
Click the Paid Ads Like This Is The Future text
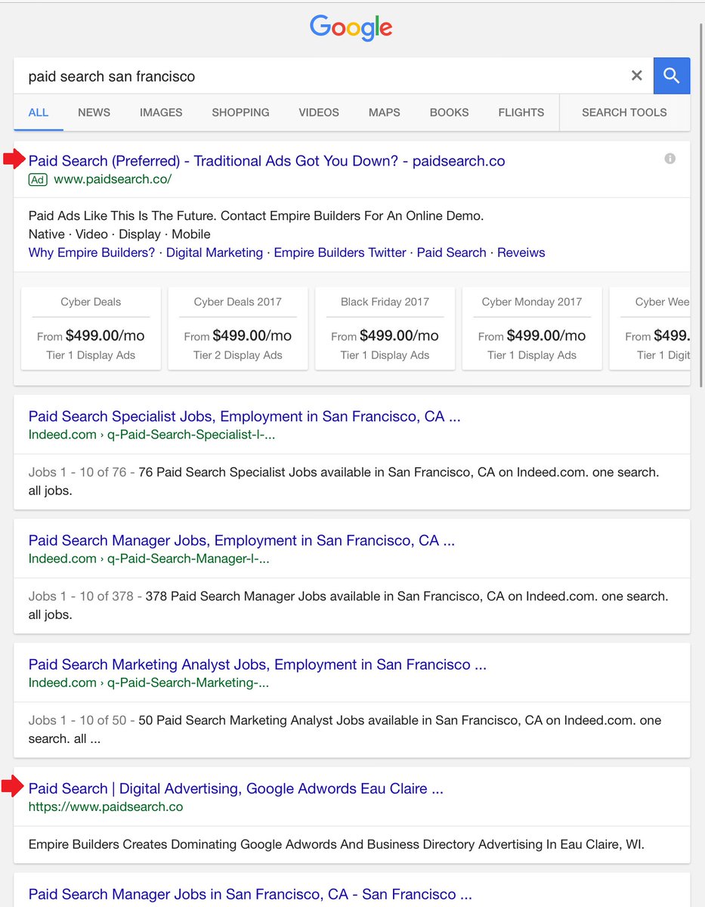click(x=256, y=215)
